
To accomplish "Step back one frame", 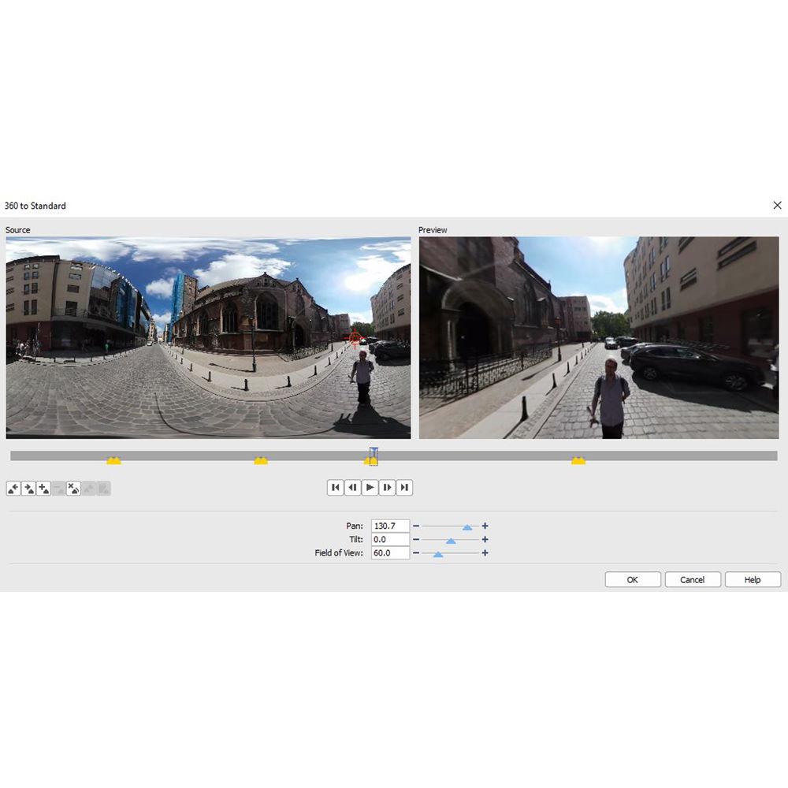I will [x=352, y=487].
